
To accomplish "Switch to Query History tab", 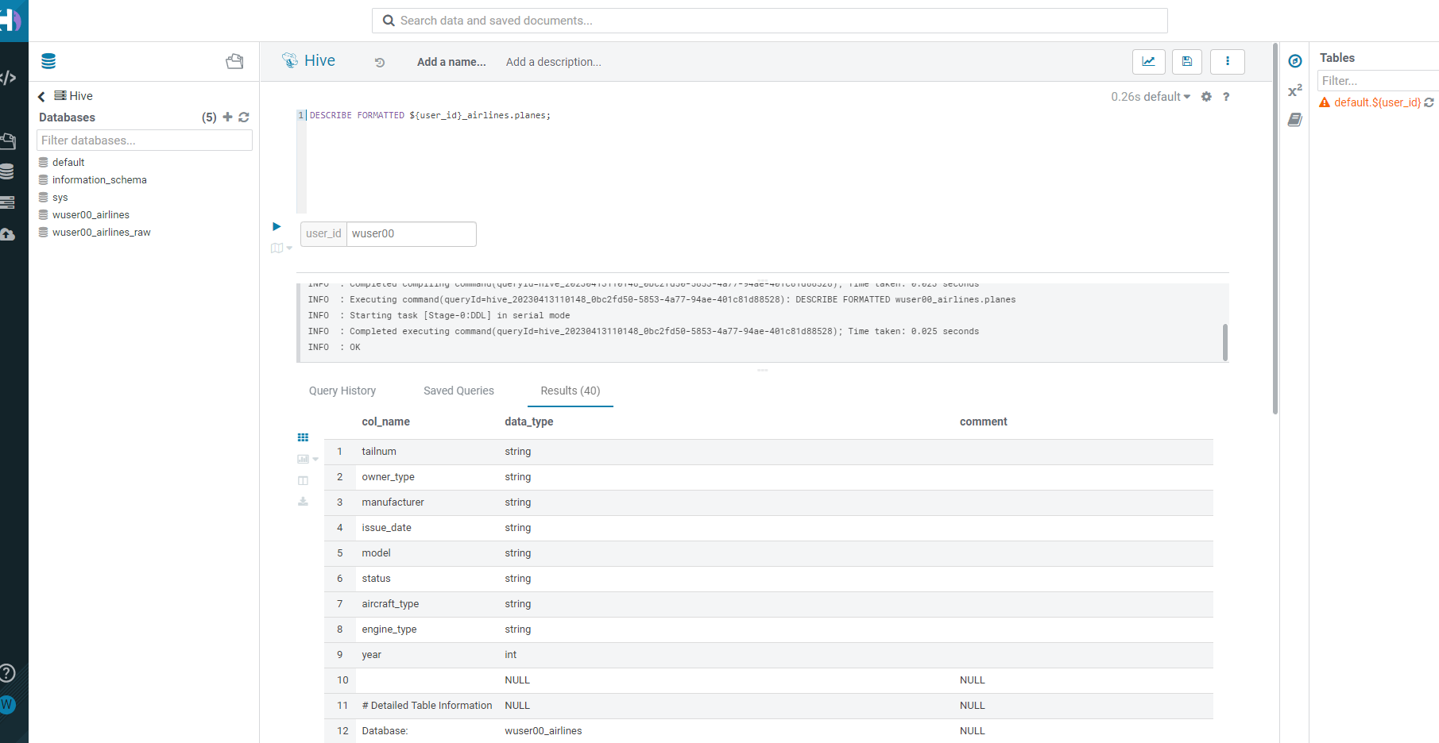I will pos(342,391).
